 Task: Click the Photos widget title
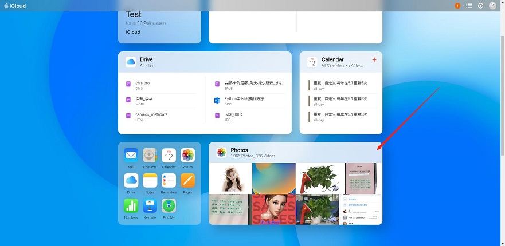[x=239, y=150]
